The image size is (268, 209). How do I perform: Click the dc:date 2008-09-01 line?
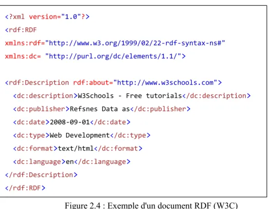pos(72,122)
